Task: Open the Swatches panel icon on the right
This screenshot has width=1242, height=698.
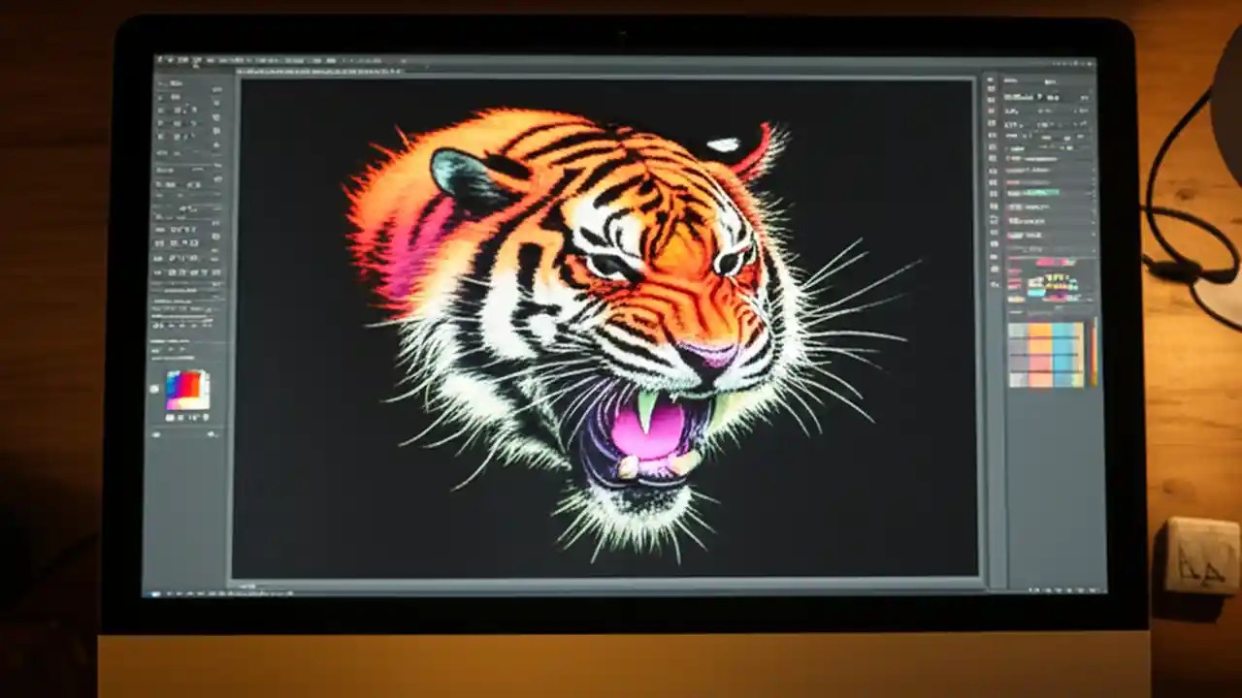Action: 992,145
